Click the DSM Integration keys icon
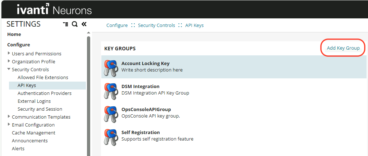The image size is (368, 156). tap(111, 91)
